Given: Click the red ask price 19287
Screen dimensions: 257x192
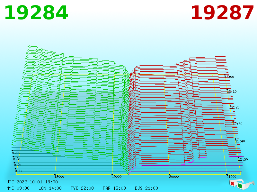Looking at the screenshot, I should coord(222,13).
